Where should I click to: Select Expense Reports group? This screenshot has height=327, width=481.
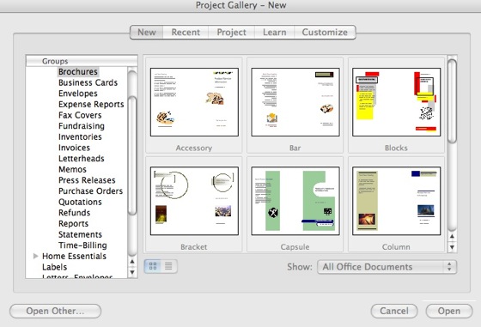tap(91, 105)
